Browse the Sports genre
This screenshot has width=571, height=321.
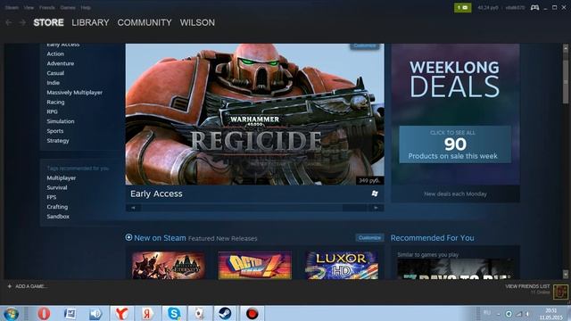click(55, 131)
